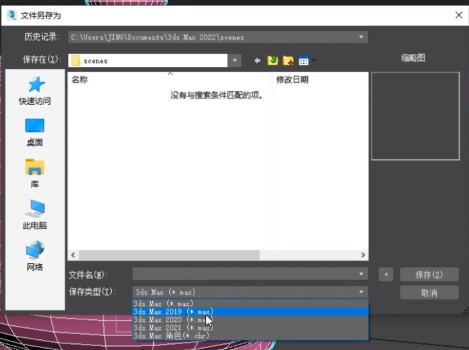
Task: Open the view menu grid icon
Action: (x=304, y=61)
